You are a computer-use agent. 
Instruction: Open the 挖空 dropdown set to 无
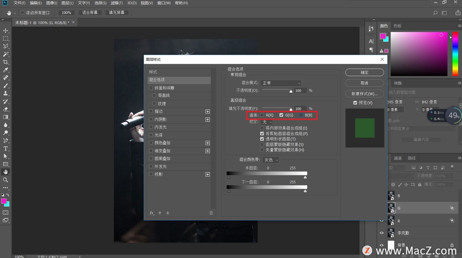pos(267,122)
